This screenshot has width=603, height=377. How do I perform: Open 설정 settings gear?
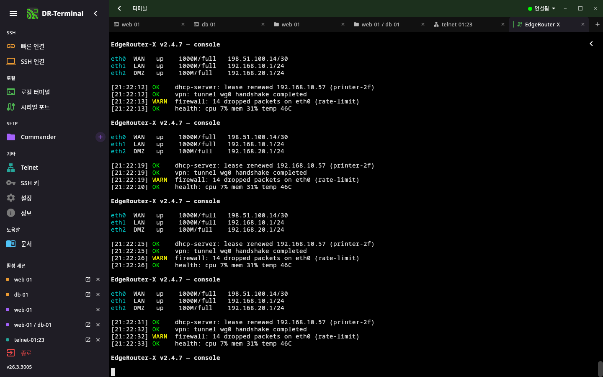(x=11, y=198)
